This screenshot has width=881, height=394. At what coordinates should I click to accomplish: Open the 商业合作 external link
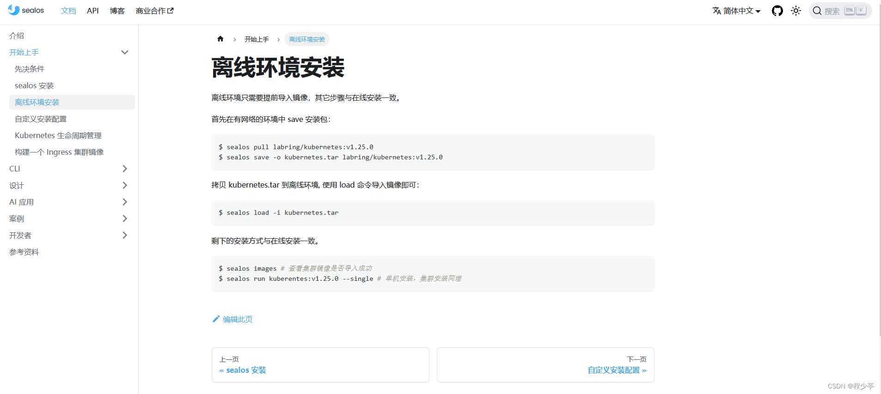pyautogui.click(x=155, y=11)
